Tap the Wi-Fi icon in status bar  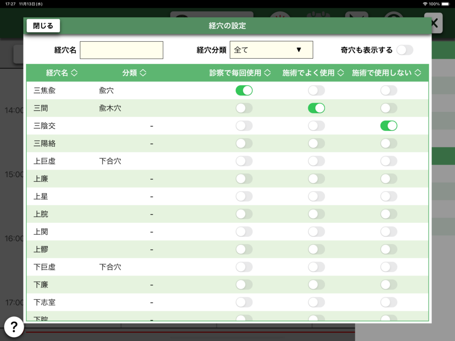425,4
